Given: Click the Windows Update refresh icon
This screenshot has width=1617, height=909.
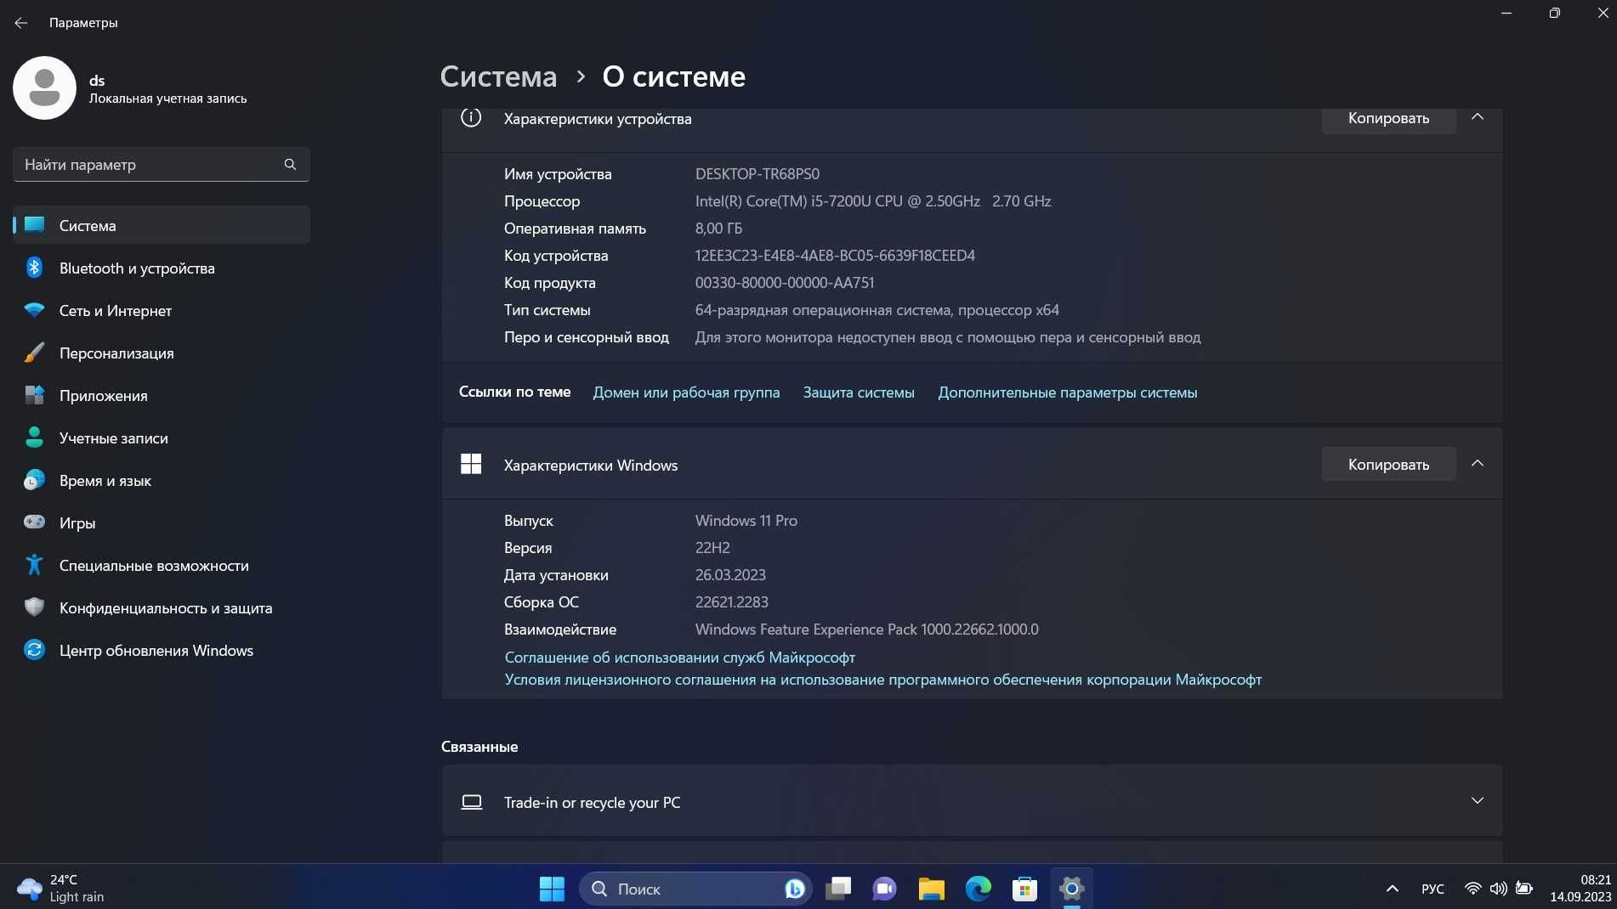Looking at the screenshot, I should click(x=34, y=650).
